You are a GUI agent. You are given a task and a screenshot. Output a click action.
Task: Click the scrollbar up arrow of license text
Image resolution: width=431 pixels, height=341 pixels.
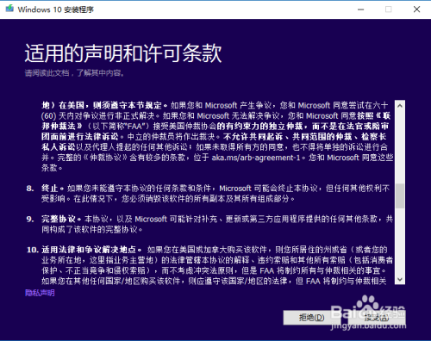click(400, 106)
